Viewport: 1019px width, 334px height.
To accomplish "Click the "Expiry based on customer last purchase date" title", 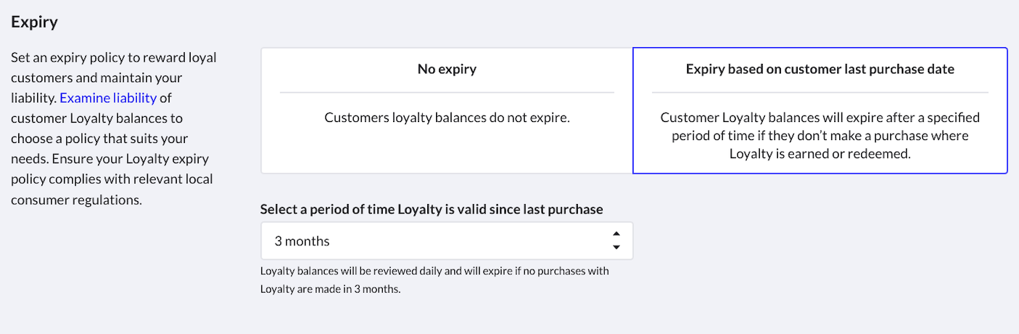I will (820, 70).
